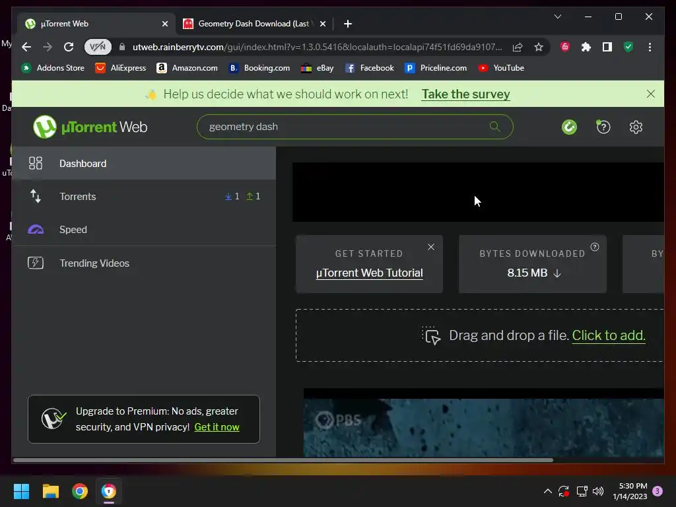This screenshot has height=507, width=676.
Task: Select Dashboard in the sidebar
Action: [143, 164]
